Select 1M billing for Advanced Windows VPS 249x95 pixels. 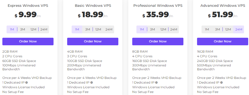(x=207, y=29)
